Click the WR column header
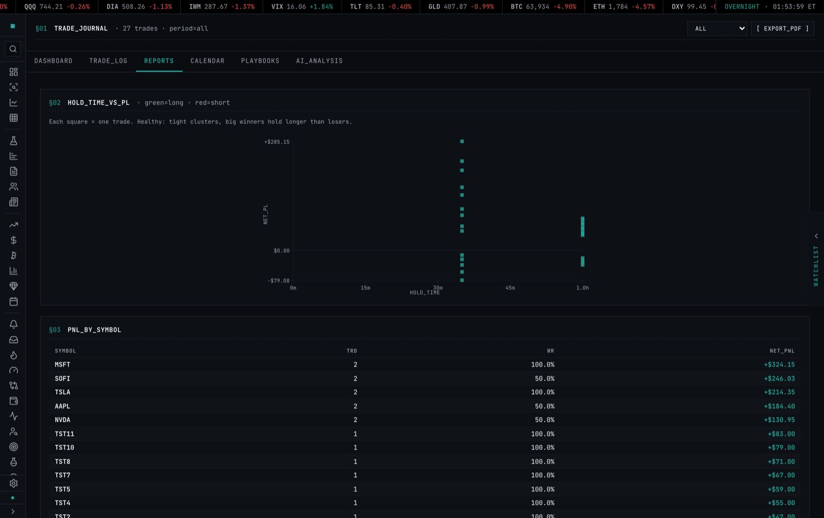824x518 pixels. point(551,351)
